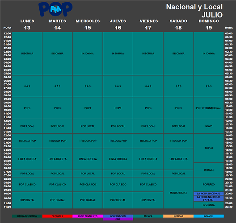Select the red DEPORTES legend swatch
The image size is (236, 223).
point(57,216)
